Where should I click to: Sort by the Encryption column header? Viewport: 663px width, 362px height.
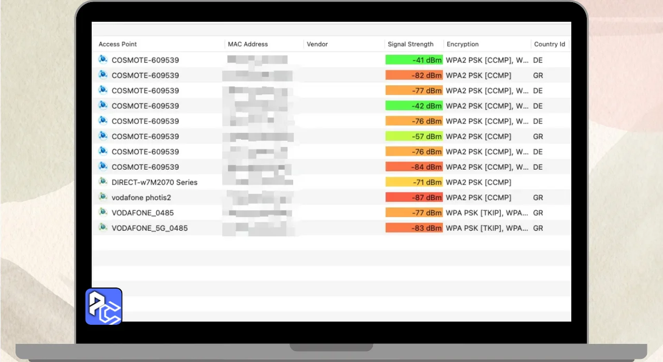point(463,44)
